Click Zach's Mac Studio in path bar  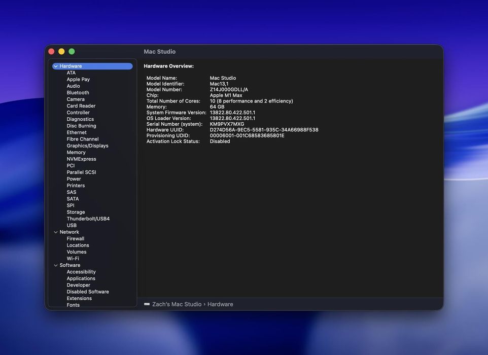click(177, 304)
